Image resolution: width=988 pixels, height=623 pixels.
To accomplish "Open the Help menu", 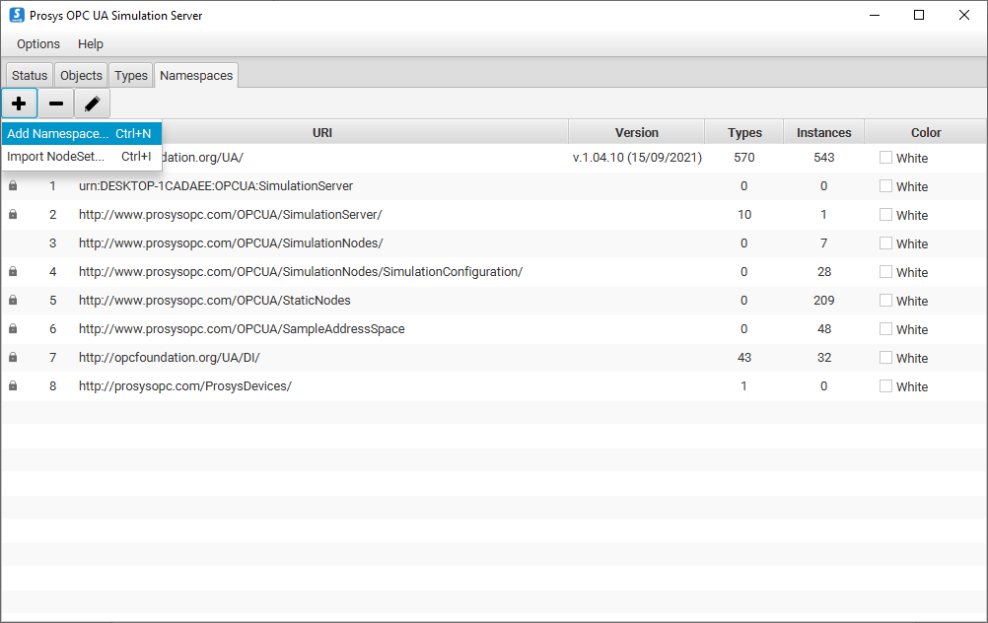I will tap(91, 44).
